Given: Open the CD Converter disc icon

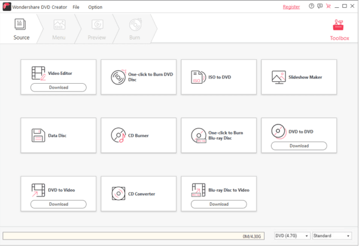Looking at the screenshot, I should click(118, 193).
